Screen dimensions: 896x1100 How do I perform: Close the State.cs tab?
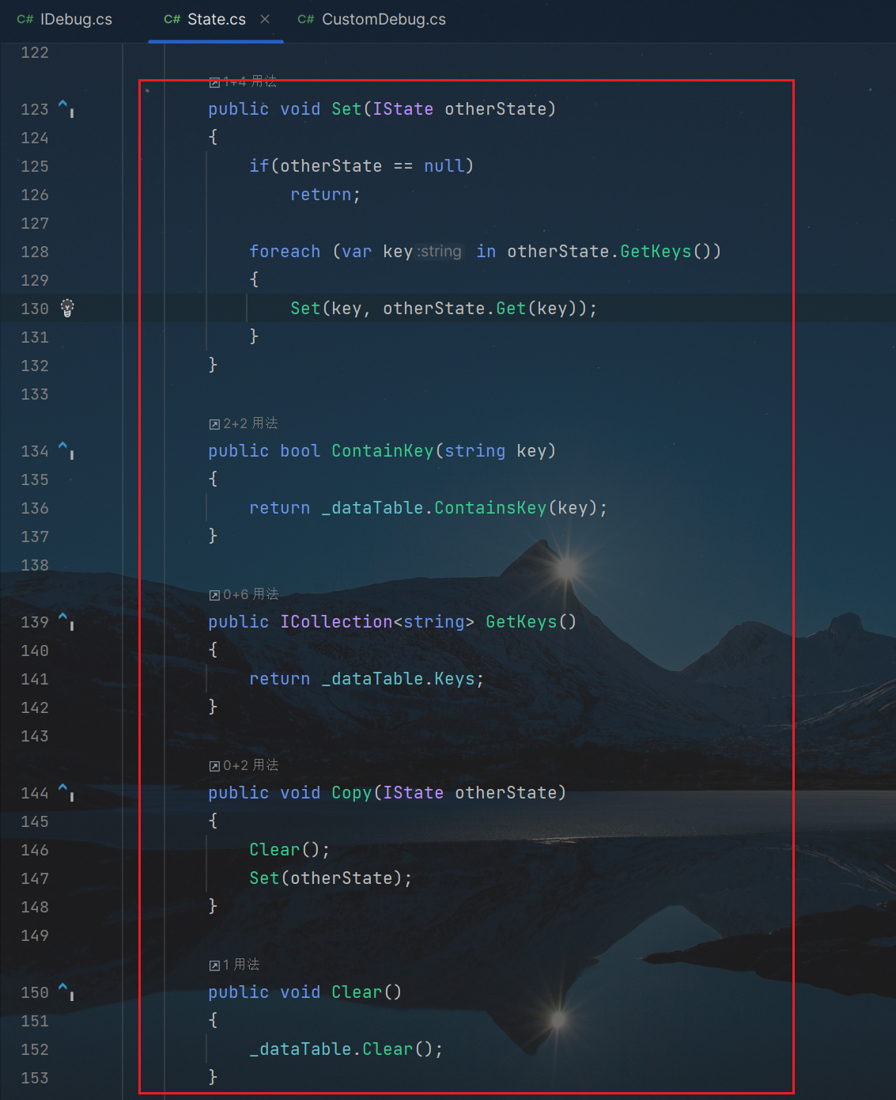point(265,19)
